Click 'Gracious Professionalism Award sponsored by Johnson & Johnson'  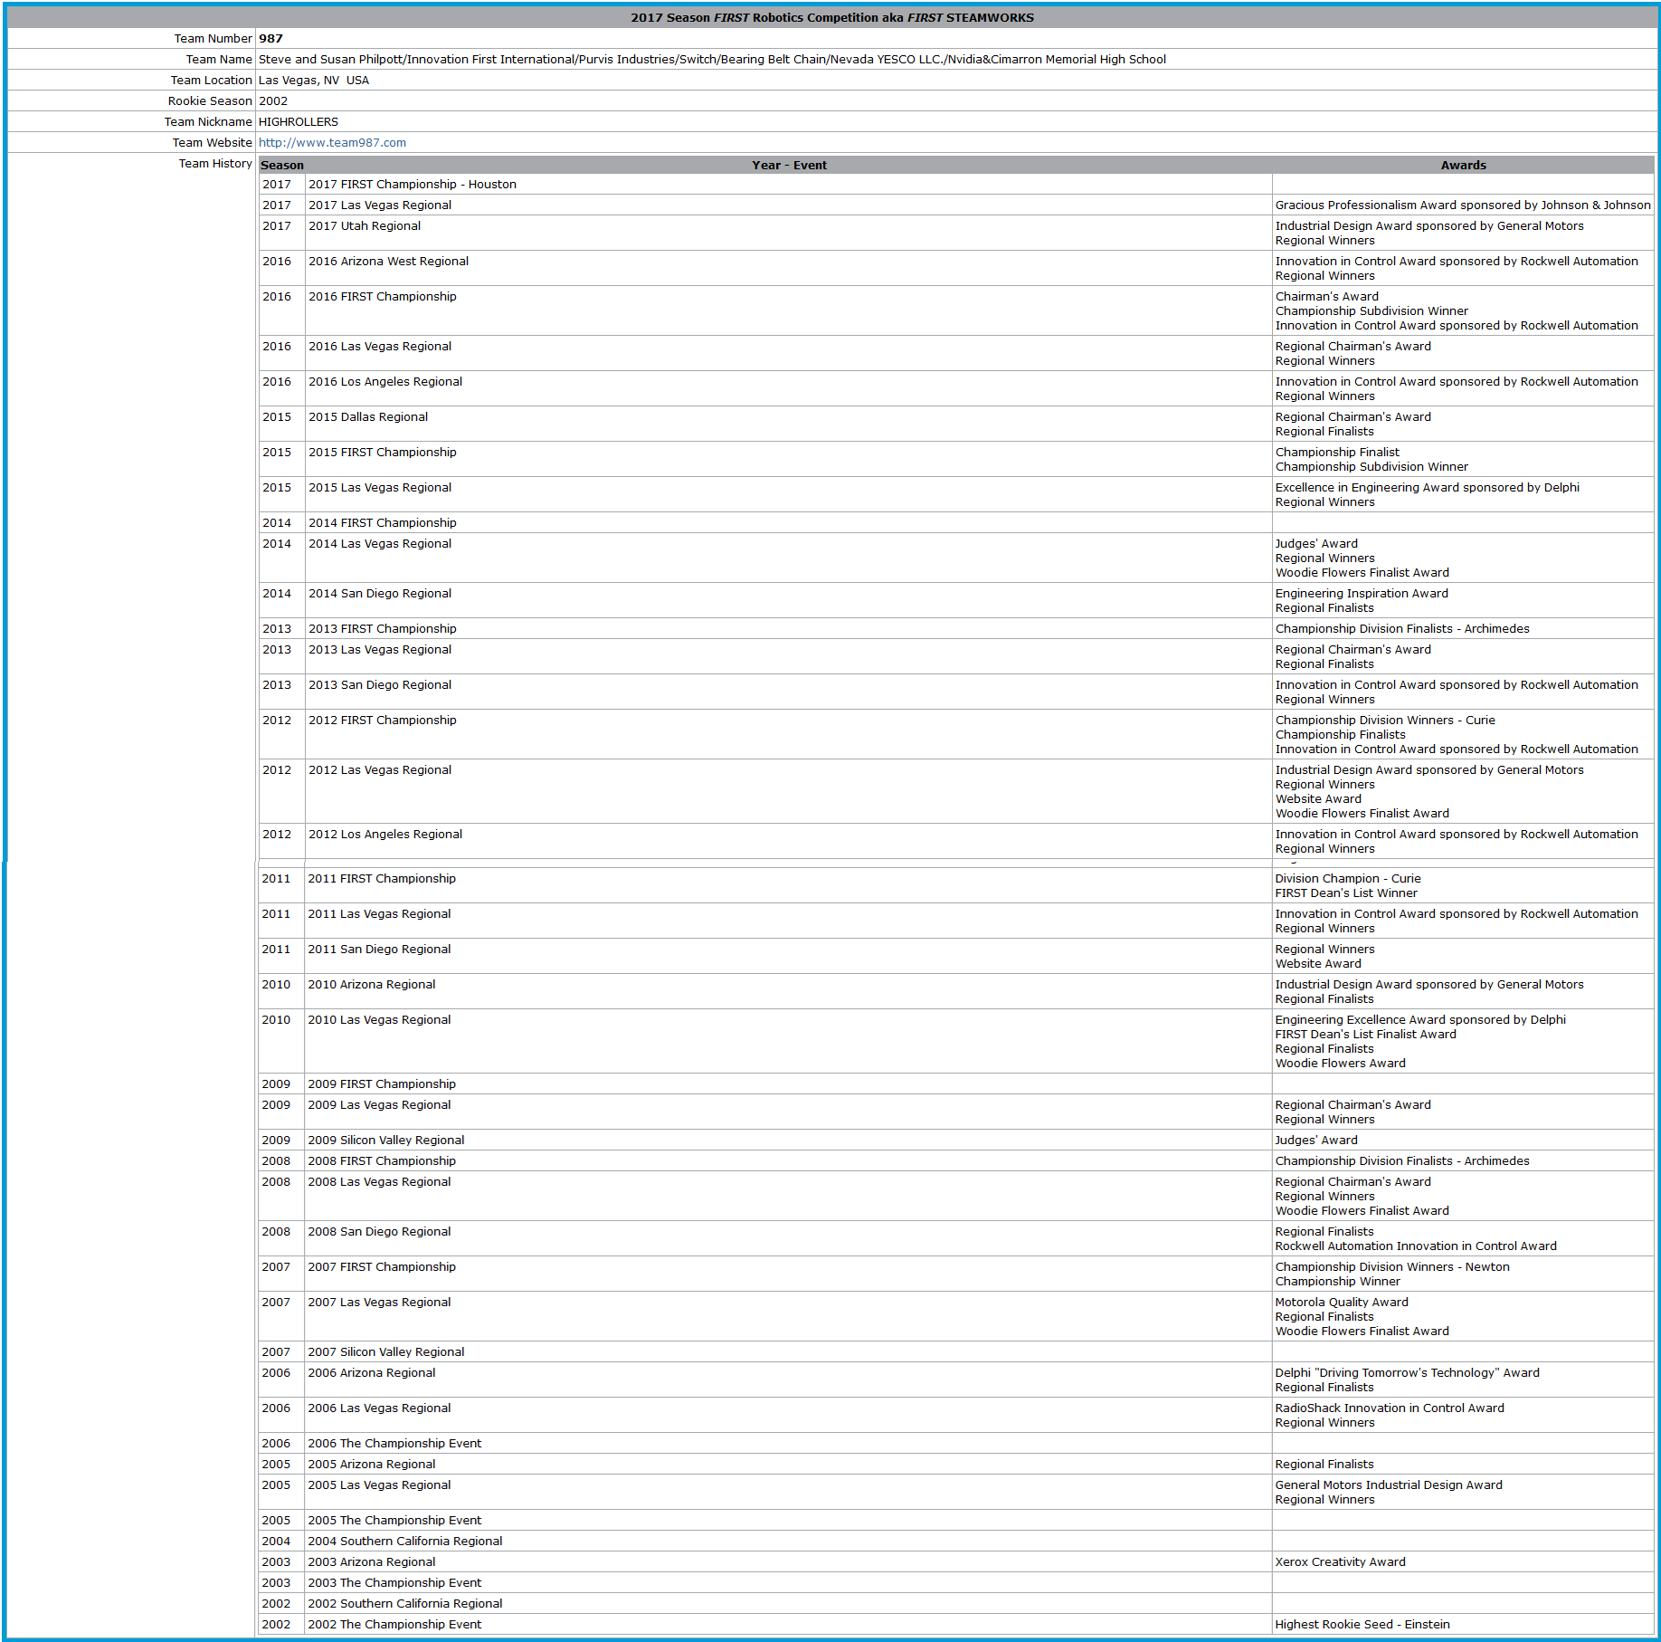click(1463, 205)
